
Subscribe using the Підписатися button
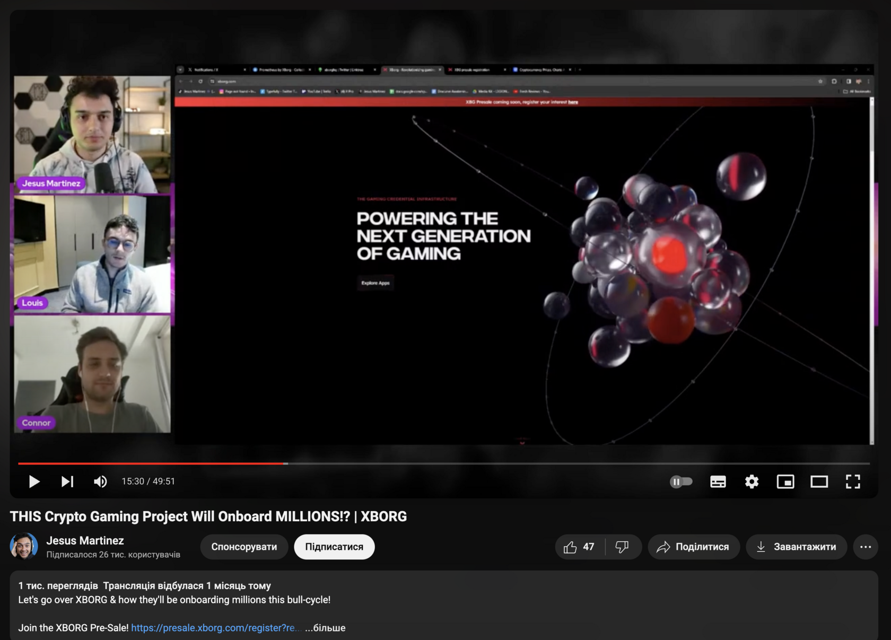point(334,547)
